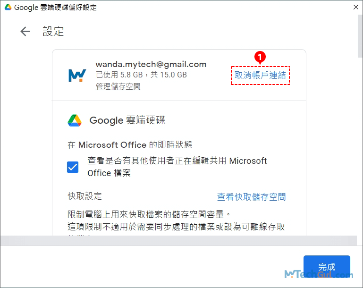Open the 查看快取儲存空間 link
The width and height of the screenshot is (363, 288).
click(252, 197)
